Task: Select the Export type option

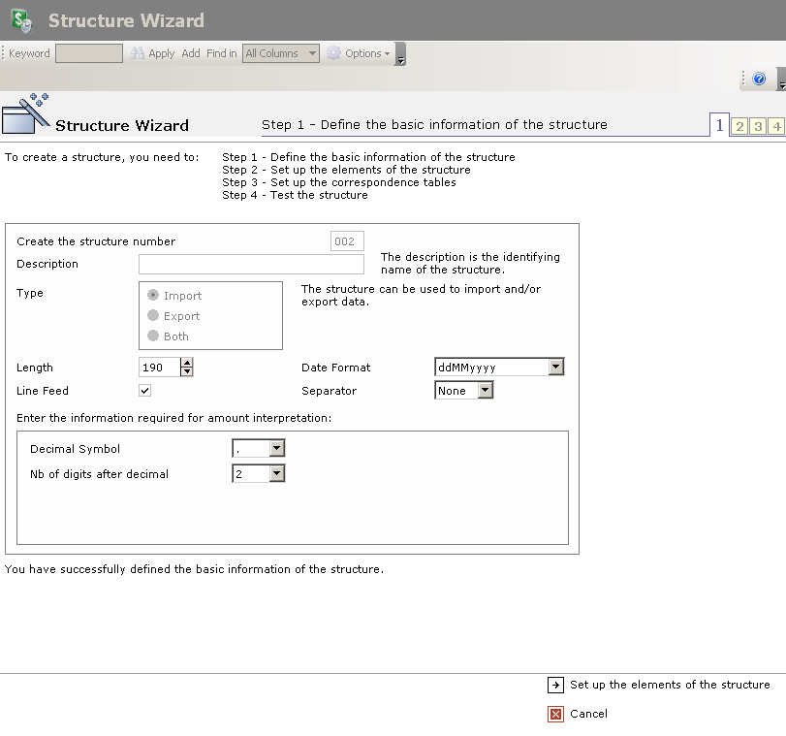Action: tap(153, 316)
